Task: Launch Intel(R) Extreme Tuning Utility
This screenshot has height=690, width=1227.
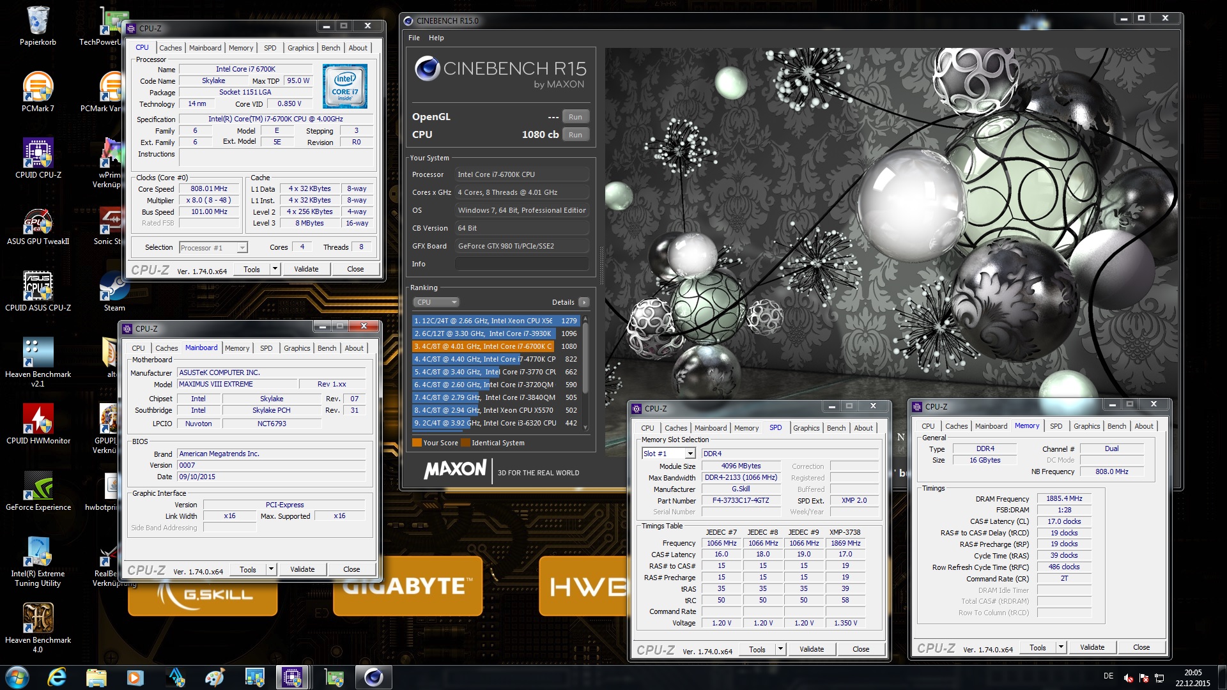Action: [38, 562]
